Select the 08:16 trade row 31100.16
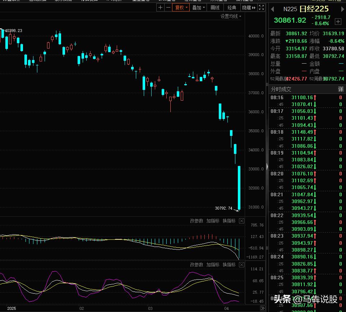 point(307,97)
